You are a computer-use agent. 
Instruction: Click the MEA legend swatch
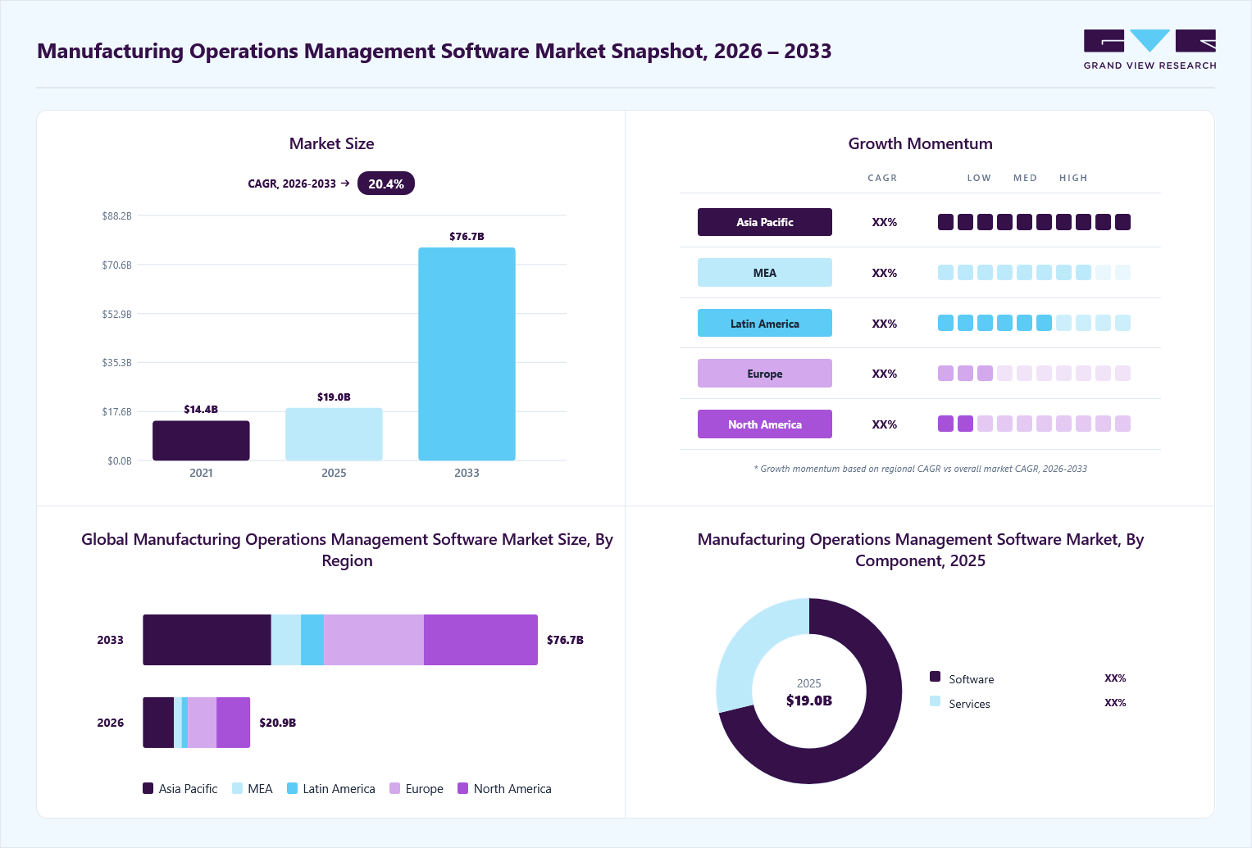(238, 788)
